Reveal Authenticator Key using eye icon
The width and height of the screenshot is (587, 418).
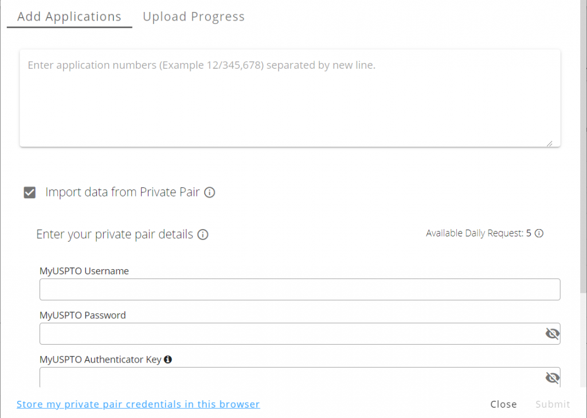click(552, 377)
